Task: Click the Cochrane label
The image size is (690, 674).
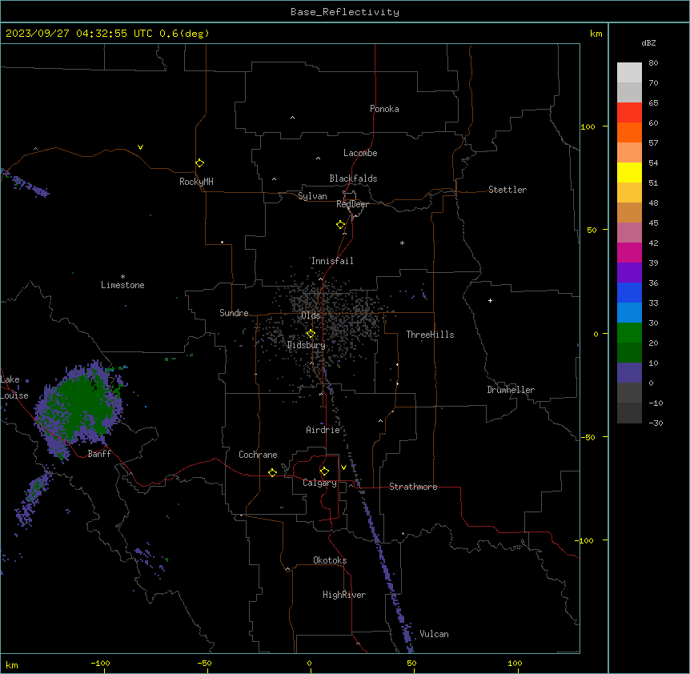Action: 258,455
